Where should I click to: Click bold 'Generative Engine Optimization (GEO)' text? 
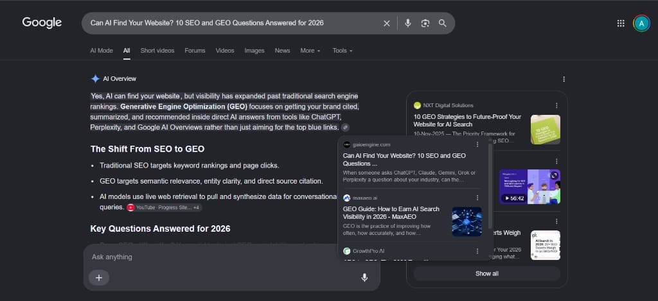pyautogui.click(x=184, y=107)
